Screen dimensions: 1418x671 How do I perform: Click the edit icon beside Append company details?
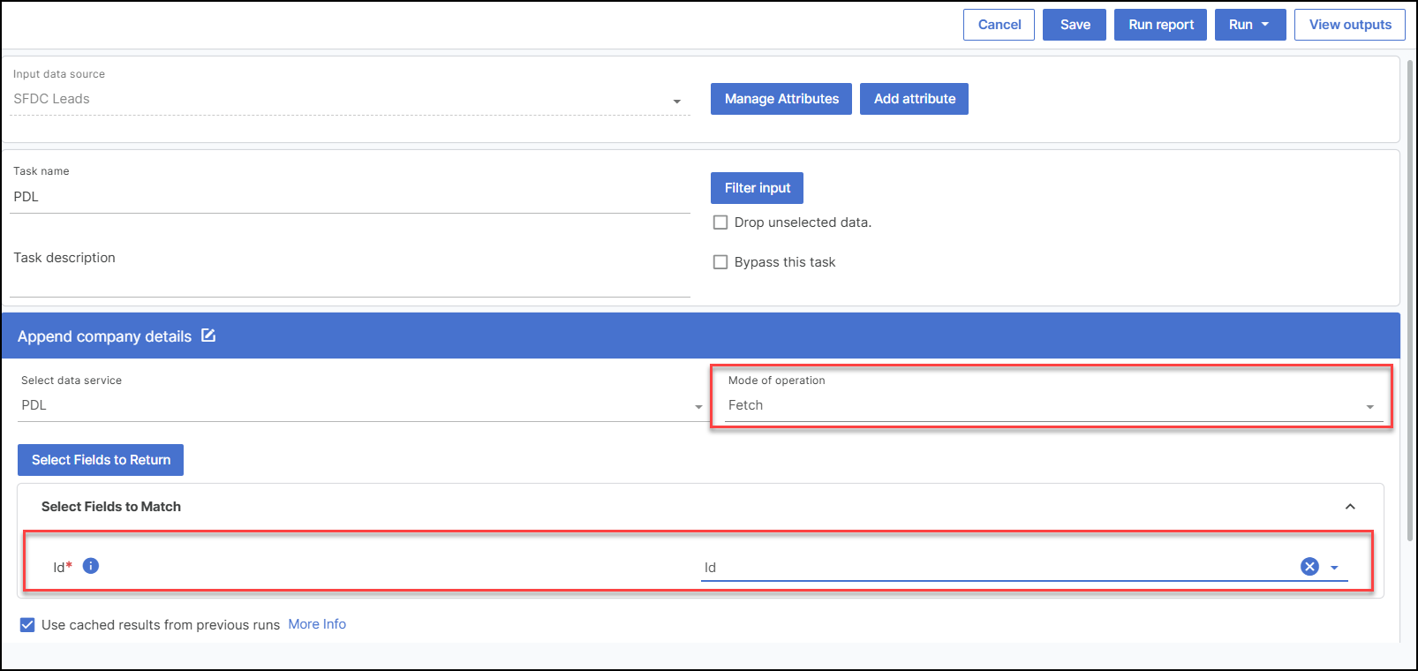208,335
